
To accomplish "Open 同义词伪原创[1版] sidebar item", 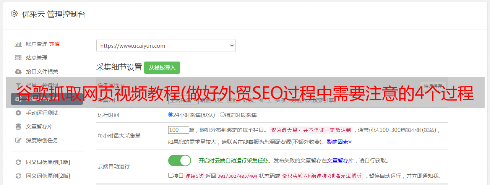I will 48,162.
